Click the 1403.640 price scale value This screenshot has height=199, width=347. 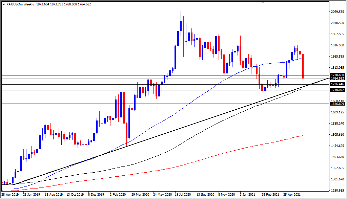point(338,157)
